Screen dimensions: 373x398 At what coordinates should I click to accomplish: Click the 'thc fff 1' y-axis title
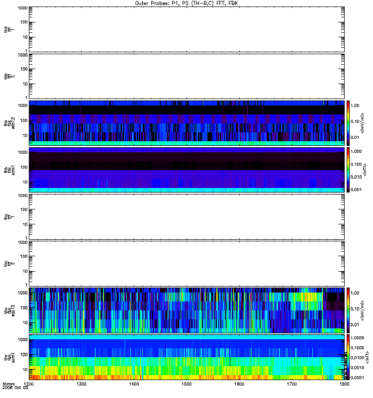(9, 217)
